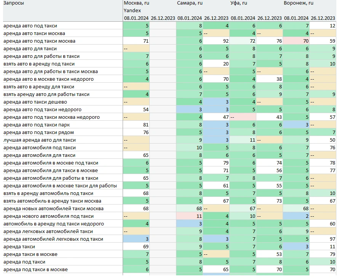Select query "взять авто в аренду под такси"
The height and width of the screenshot is (278, 339).
39,64
